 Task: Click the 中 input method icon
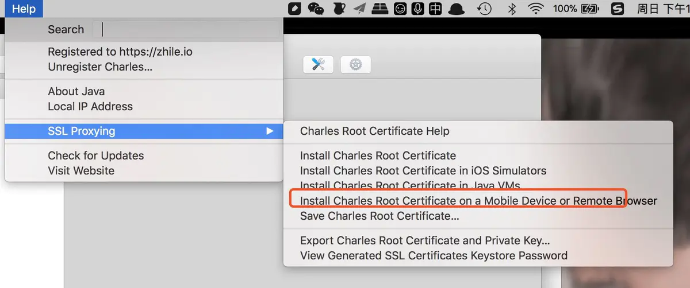tap(436, 9)
